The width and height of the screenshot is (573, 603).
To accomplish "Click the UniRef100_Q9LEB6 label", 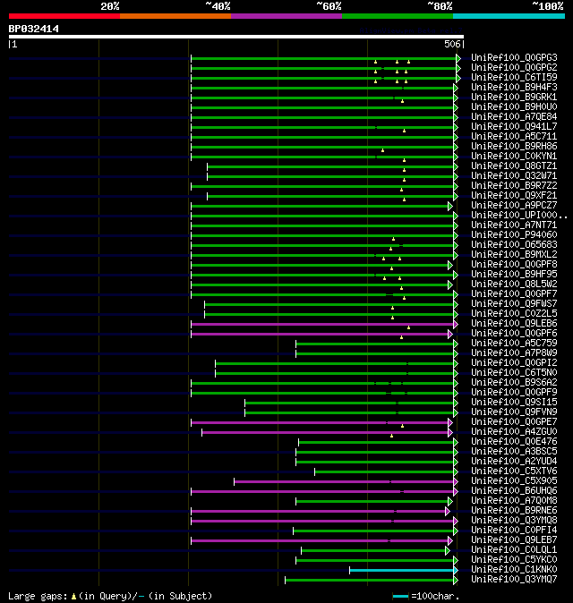I will (514, 324).
